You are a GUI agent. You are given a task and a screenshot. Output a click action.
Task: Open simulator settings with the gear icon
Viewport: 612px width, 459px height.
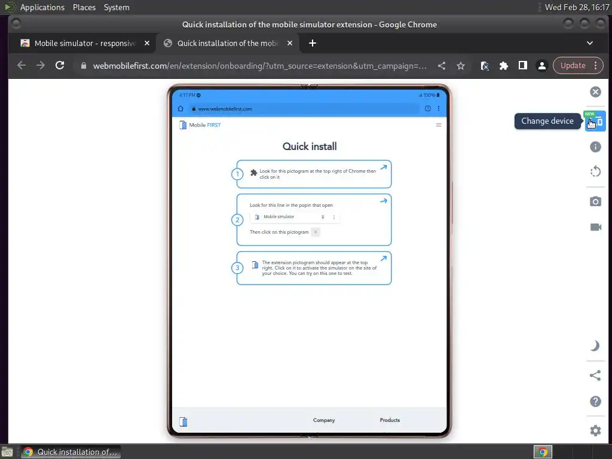(595, 430)
